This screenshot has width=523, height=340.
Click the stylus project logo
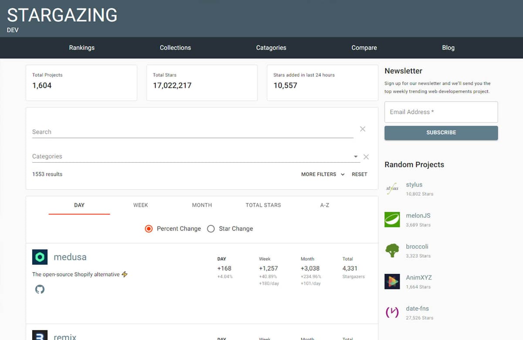click(392, 188)
